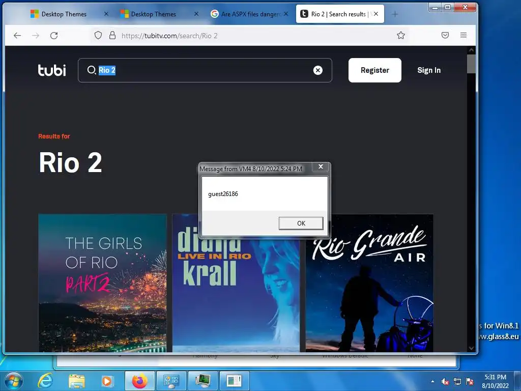Open the tracking protection shield icon
Screen dimensions: 521x391
click(98, 35)
